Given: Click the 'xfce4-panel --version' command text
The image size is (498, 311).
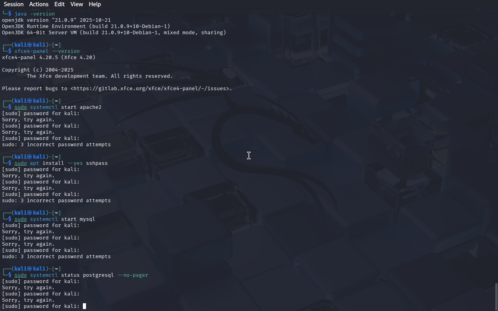Looking at the screenshot, I should tap(47, 51).
